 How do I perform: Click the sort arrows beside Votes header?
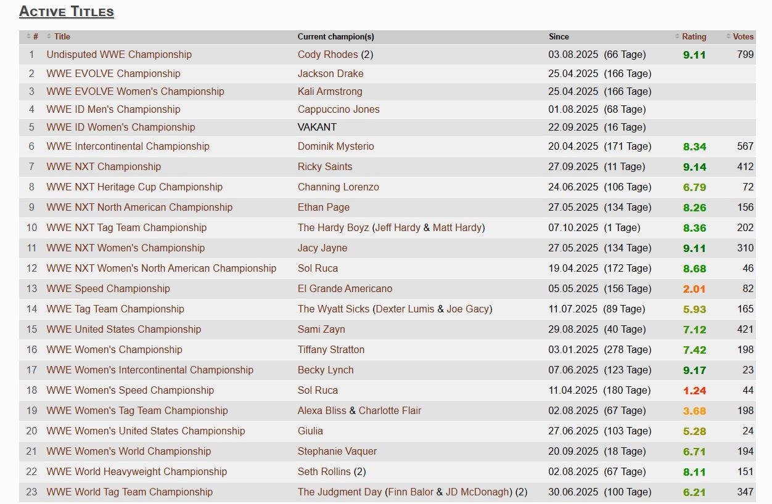(x=728, y=37)
